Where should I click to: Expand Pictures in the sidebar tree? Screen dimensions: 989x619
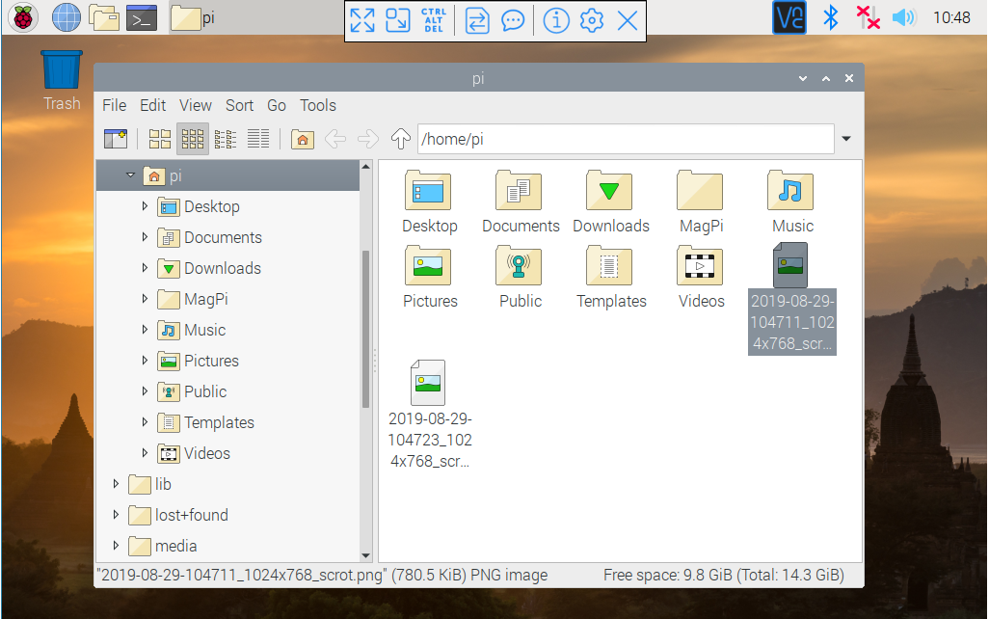tap(143, 361)
